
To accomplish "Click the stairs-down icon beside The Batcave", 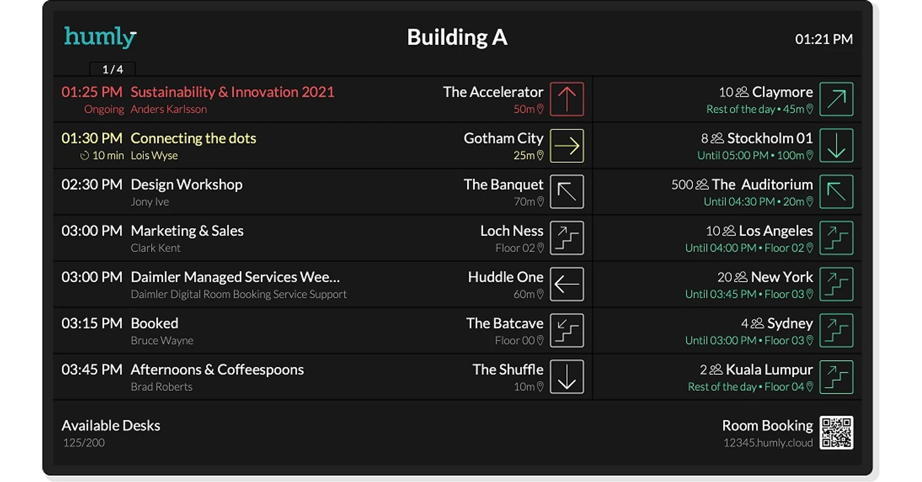I will (566, 330).
